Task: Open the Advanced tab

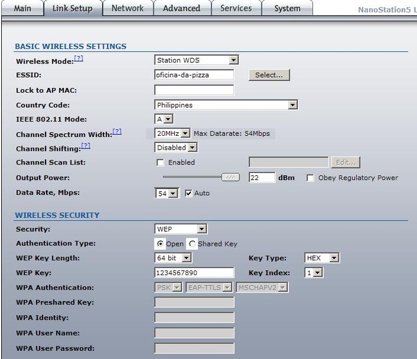Action: pyautogui.click(x=182, y=8)
